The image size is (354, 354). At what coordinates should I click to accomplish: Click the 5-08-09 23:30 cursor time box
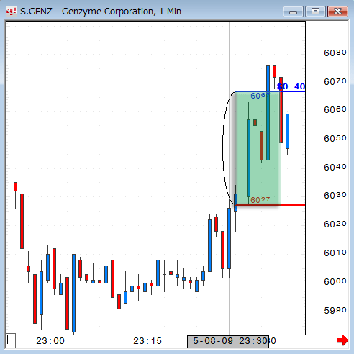point(228,341)
